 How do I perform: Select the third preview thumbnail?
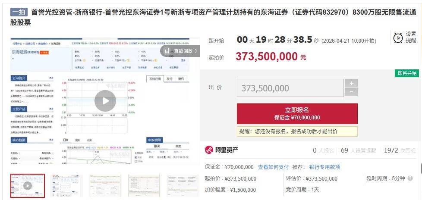[104, 185]
